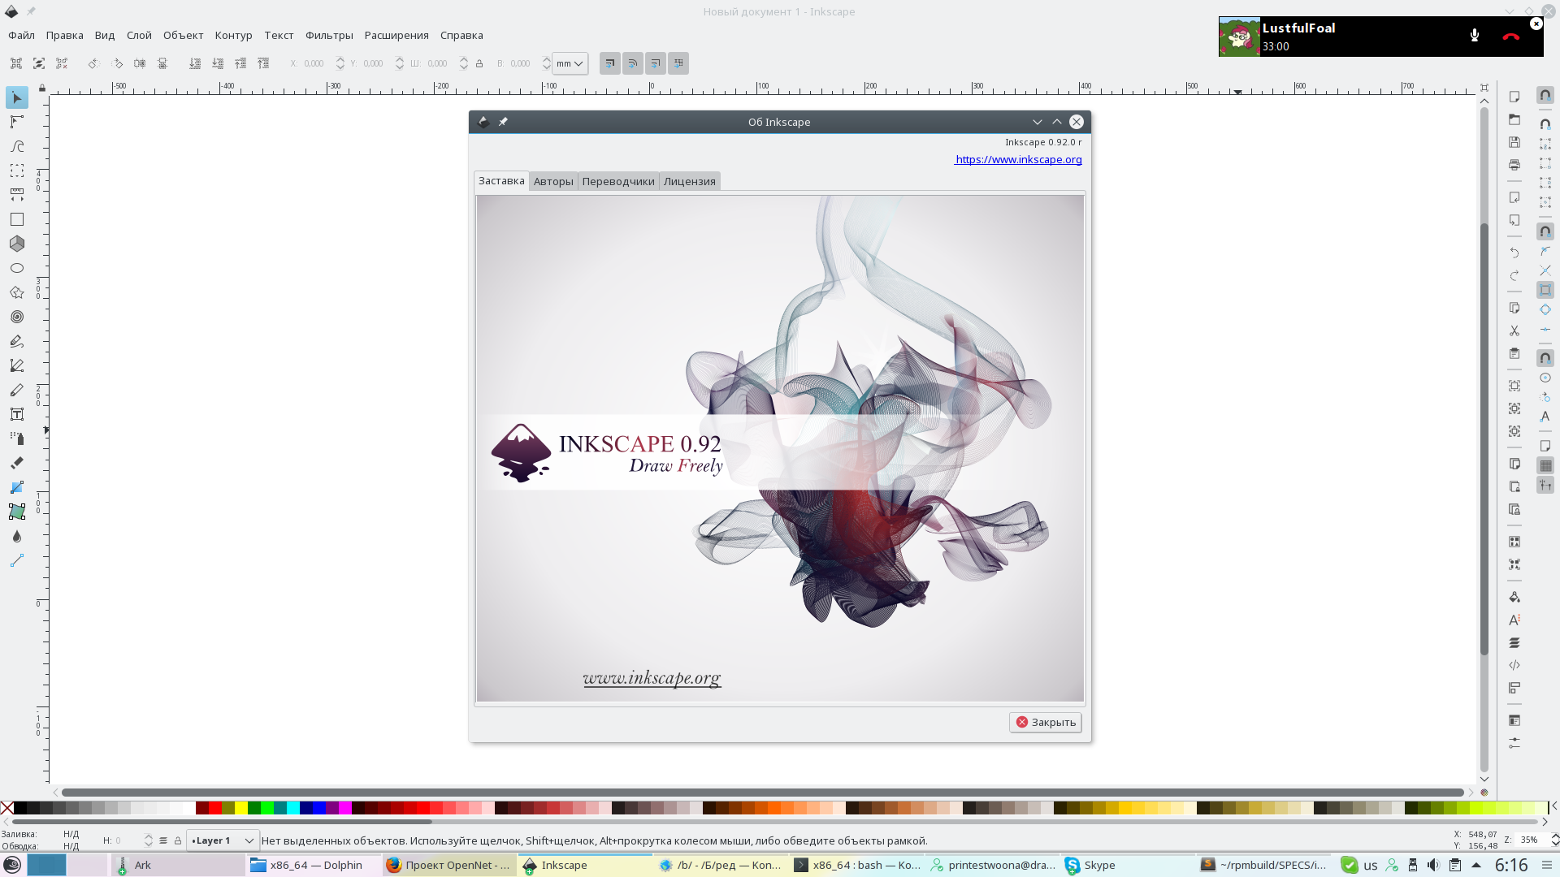1560x877 pixels.
Task: Switch to the Переводчики tab
Action: (618, 181)
